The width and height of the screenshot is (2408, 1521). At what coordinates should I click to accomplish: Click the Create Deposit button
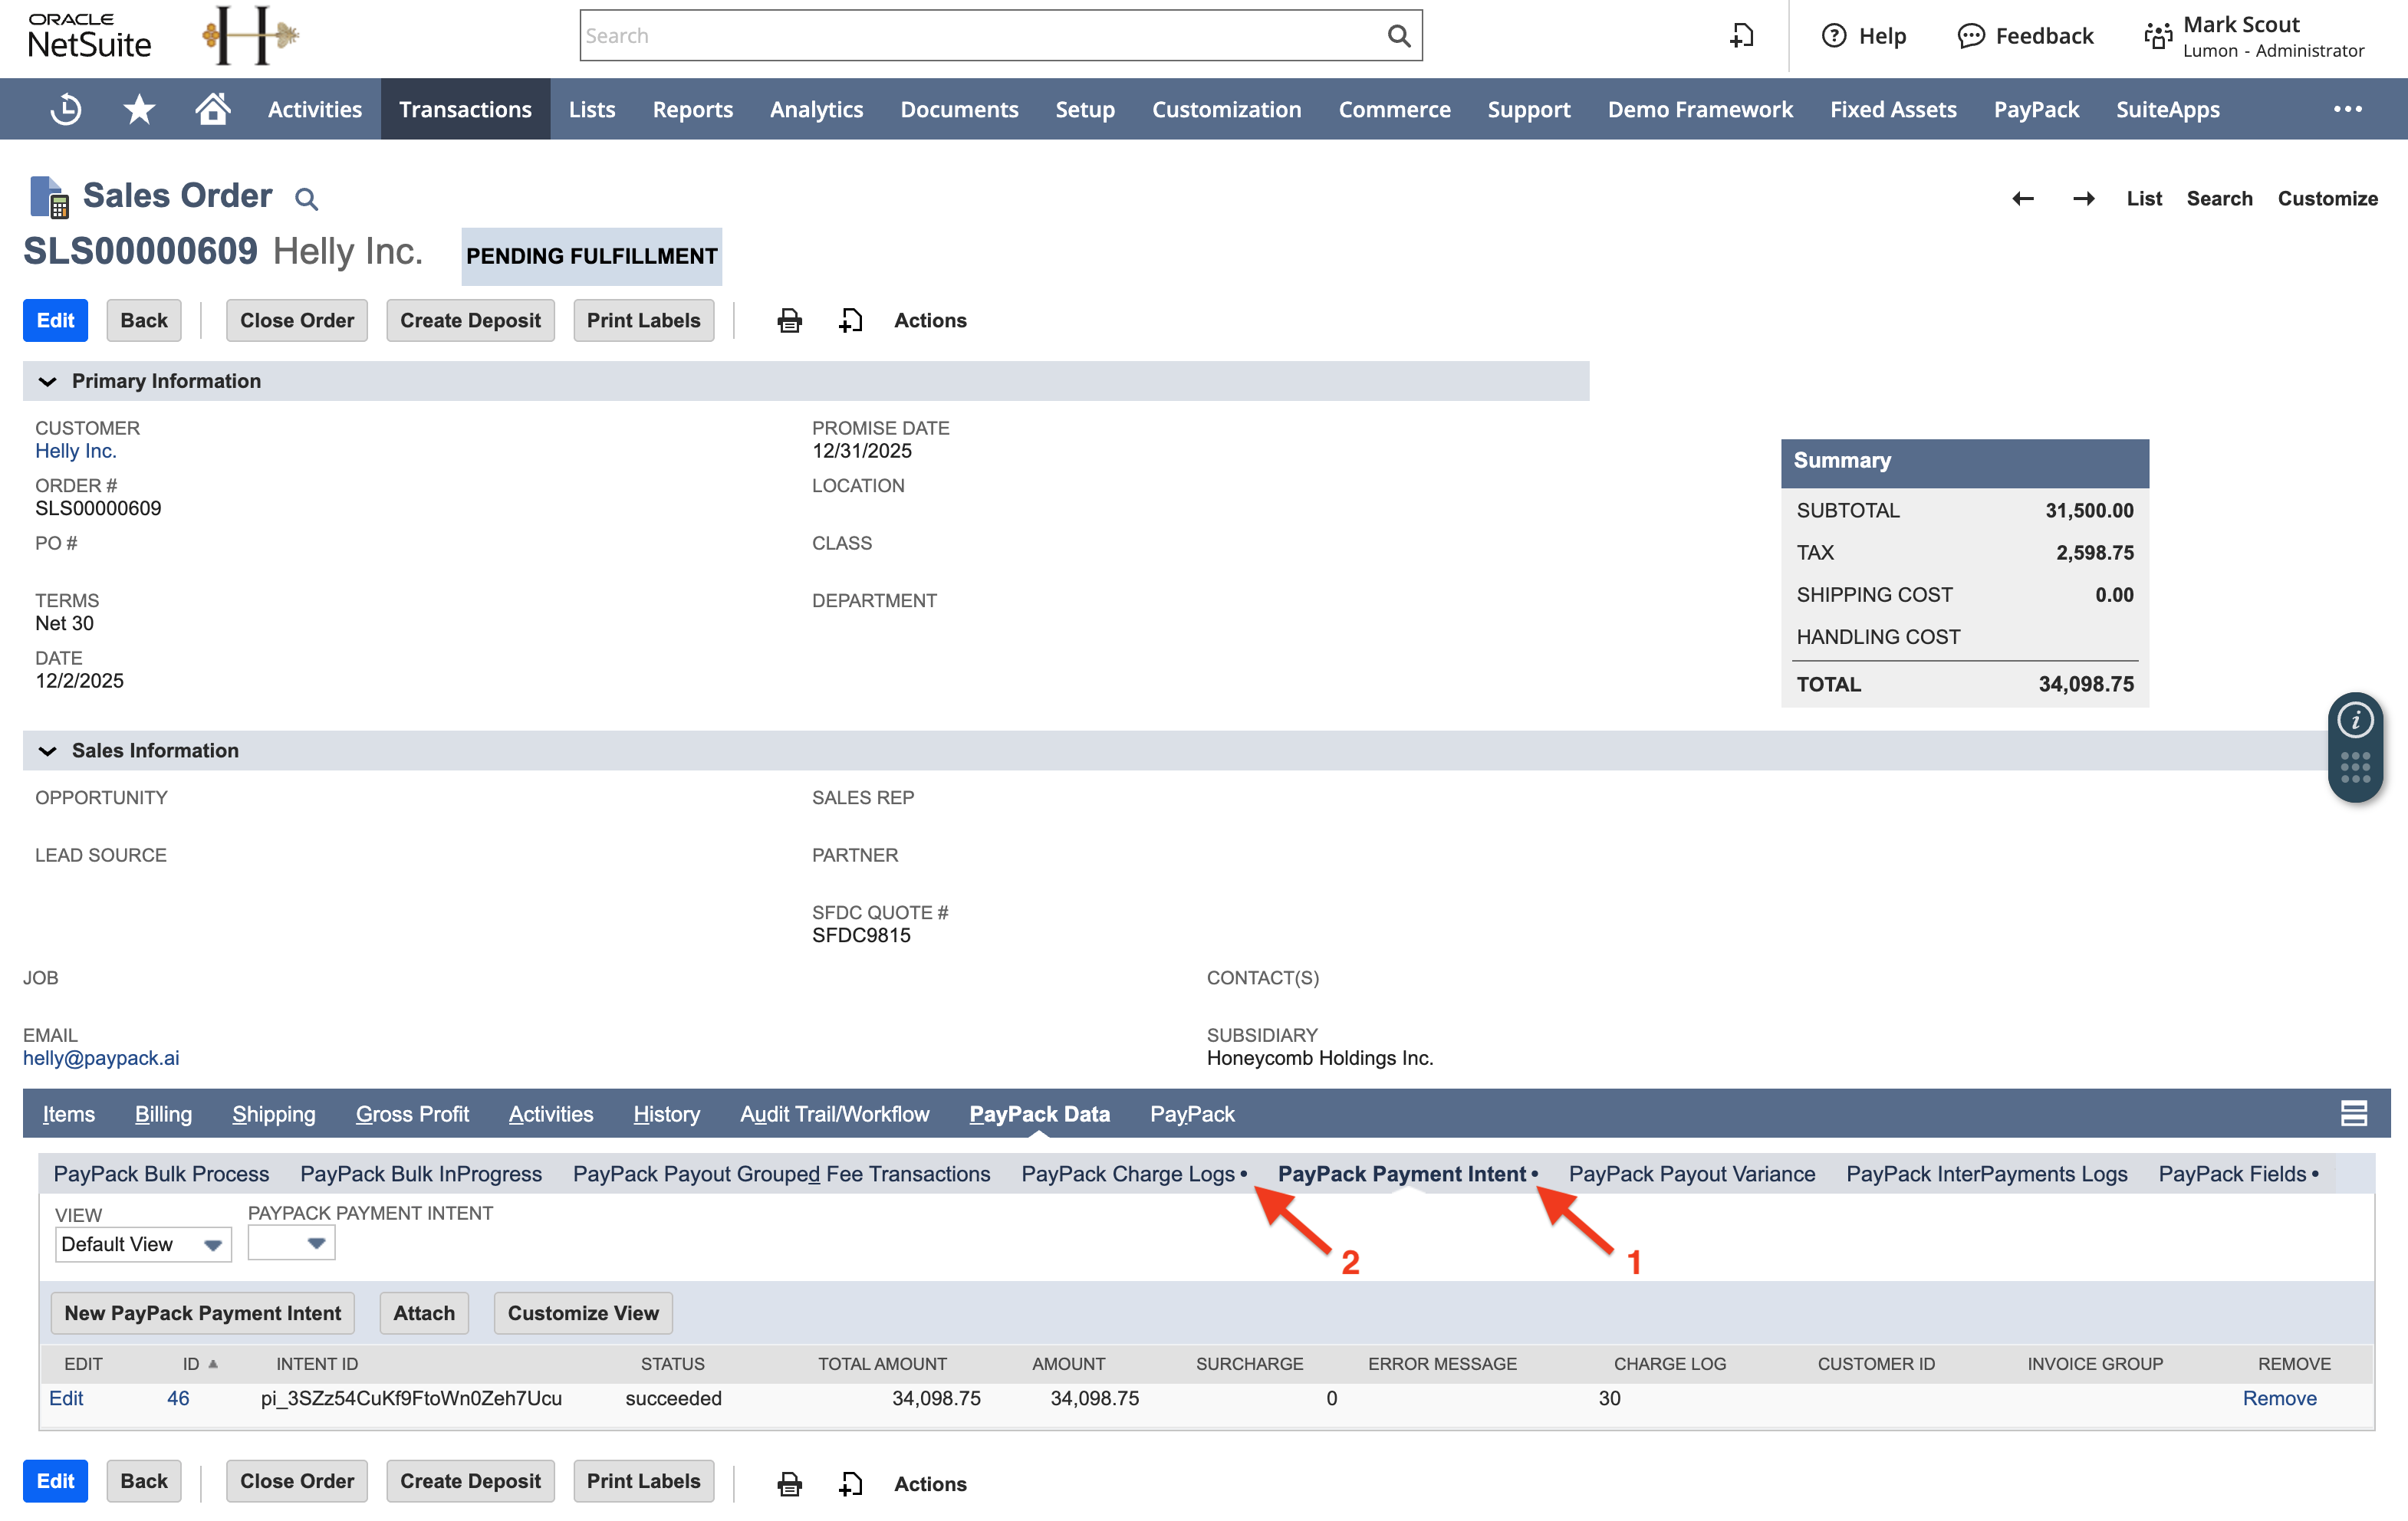pyautogui.click(x=470, y=321)
